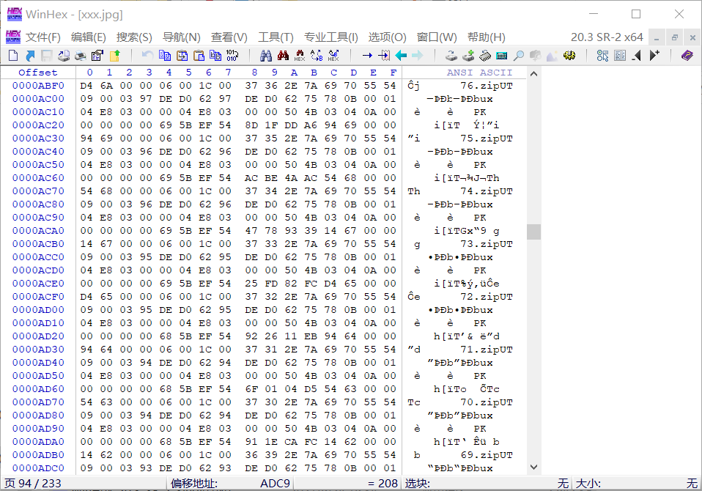
Task: Select offset row 0000ABF0
Action: point(38,86)
